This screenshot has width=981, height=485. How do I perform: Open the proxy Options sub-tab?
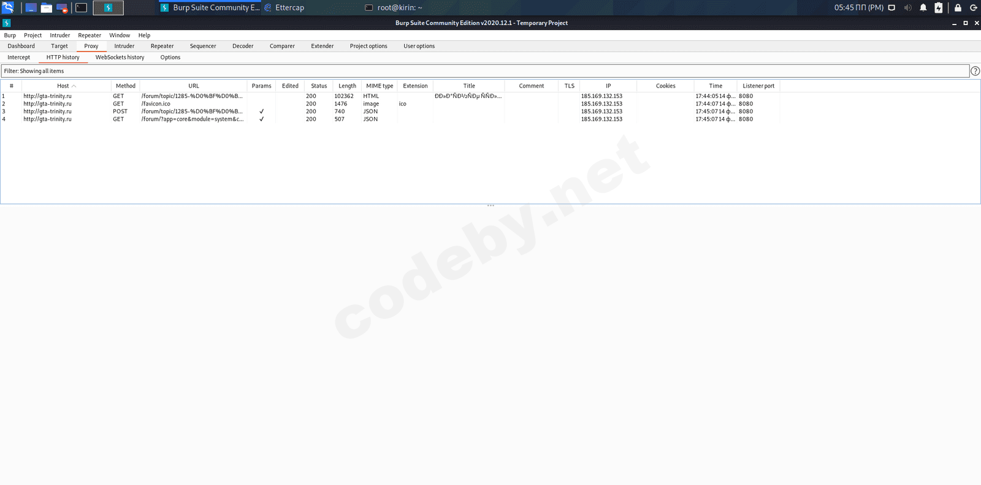[170, 58]
